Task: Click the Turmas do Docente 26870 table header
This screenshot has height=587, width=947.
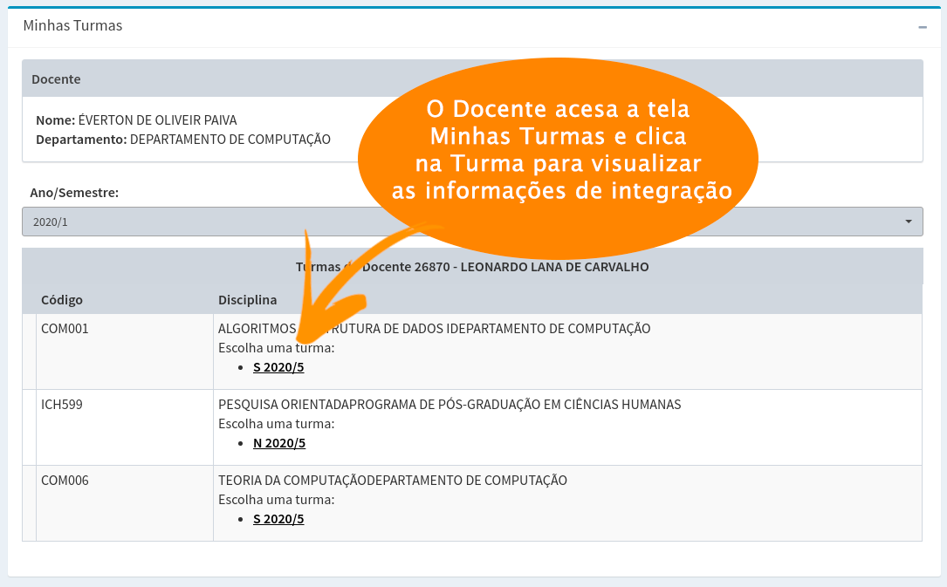Action: [x=471, y=266]
